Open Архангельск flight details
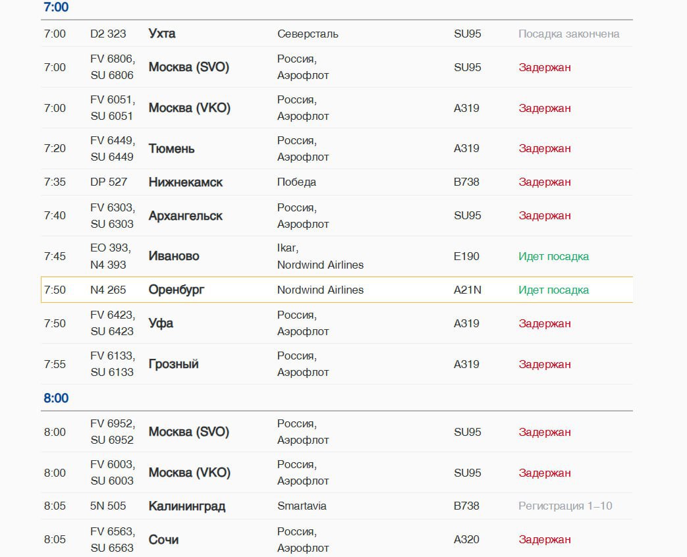687x557 pixels. click(186, 216)
